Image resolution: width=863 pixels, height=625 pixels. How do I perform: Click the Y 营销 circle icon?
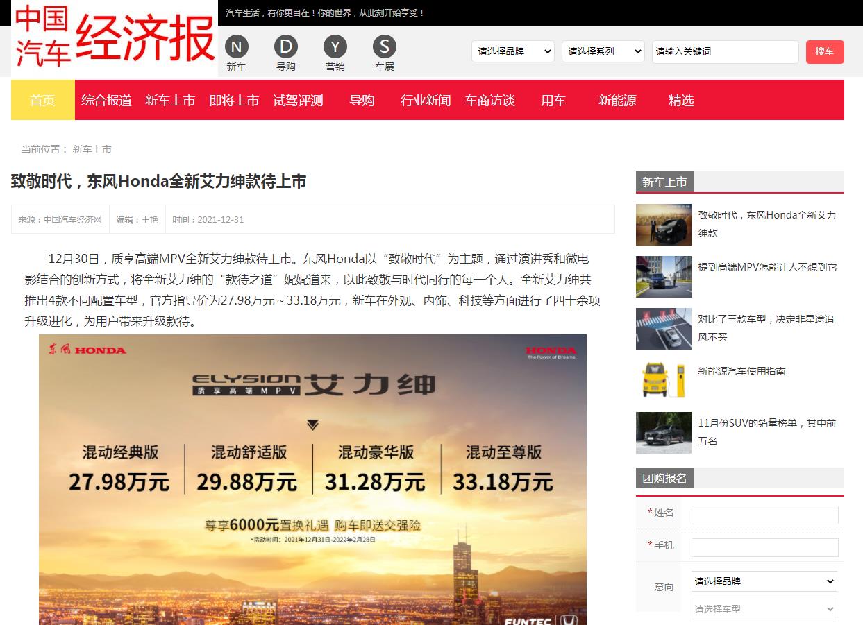[x=335, y=47]
